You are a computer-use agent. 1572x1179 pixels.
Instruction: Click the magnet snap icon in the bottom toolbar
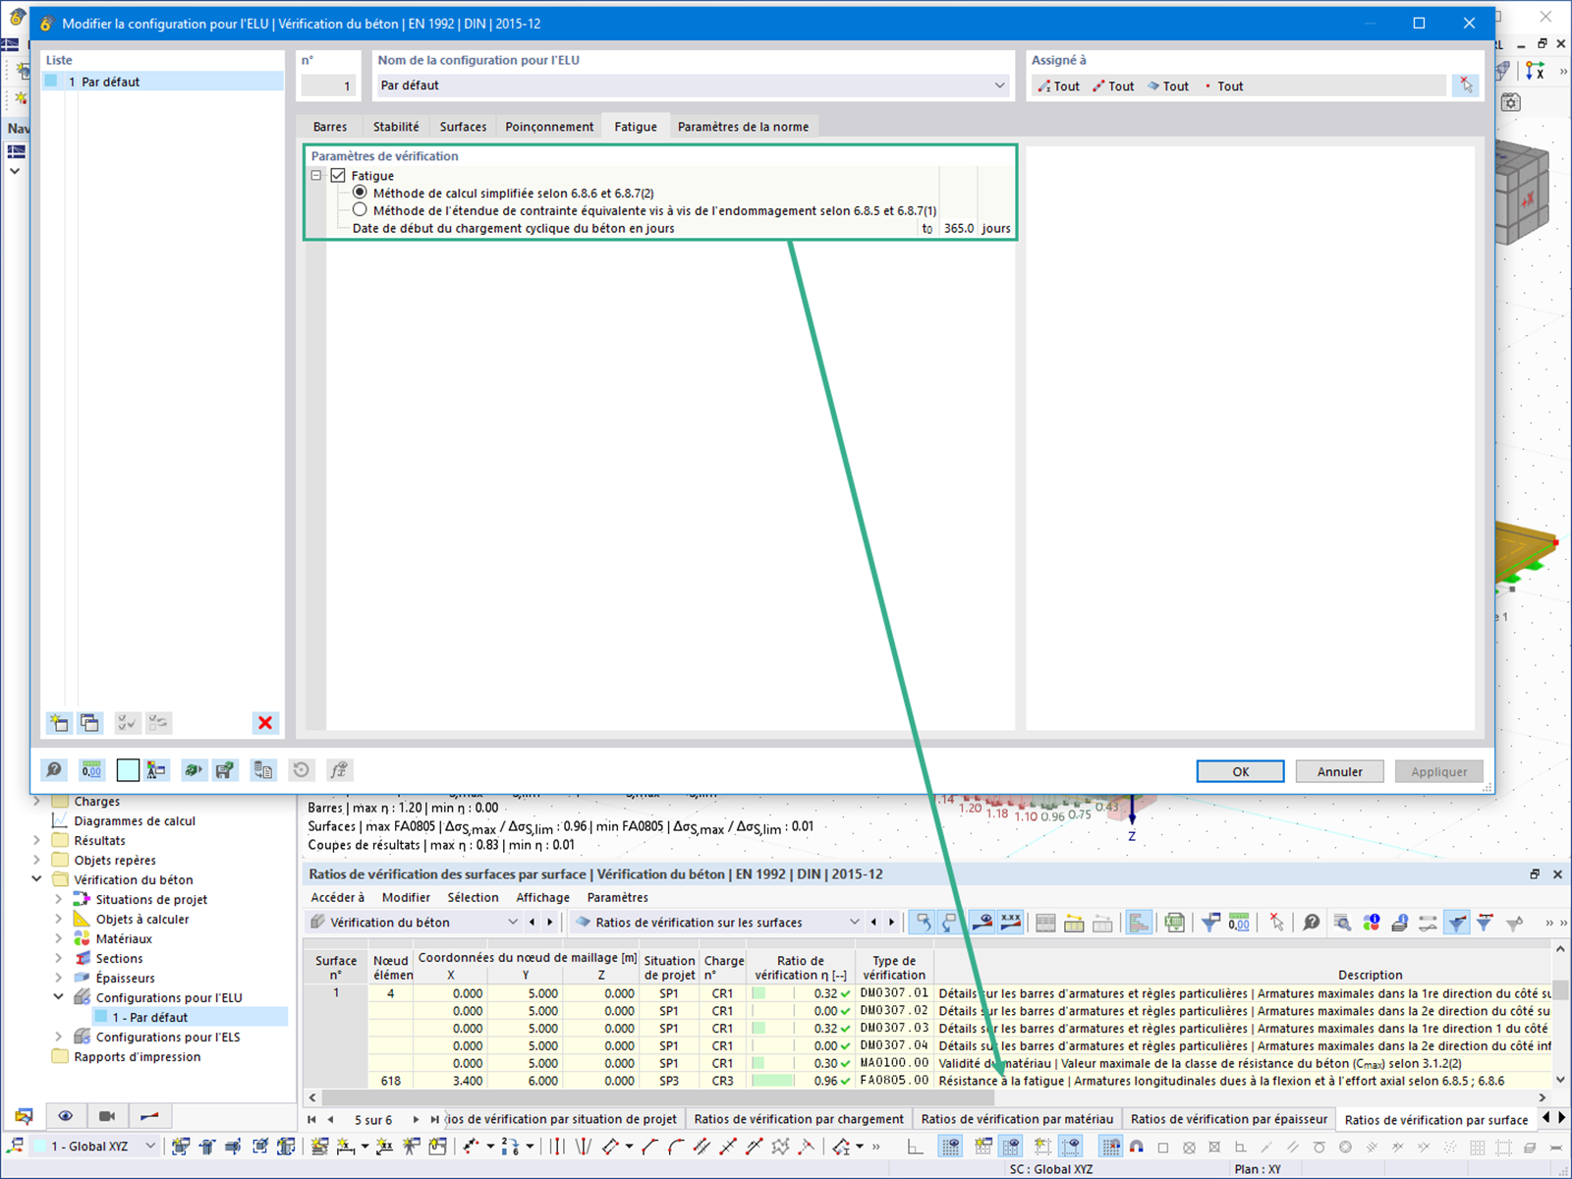coord(1137,1147)
